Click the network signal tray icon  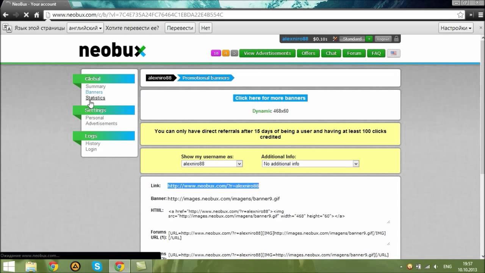point(427,267)
